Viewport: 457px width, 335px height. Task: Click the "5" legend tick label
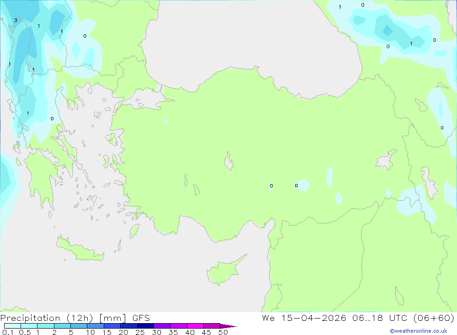[x=71, y=332]
